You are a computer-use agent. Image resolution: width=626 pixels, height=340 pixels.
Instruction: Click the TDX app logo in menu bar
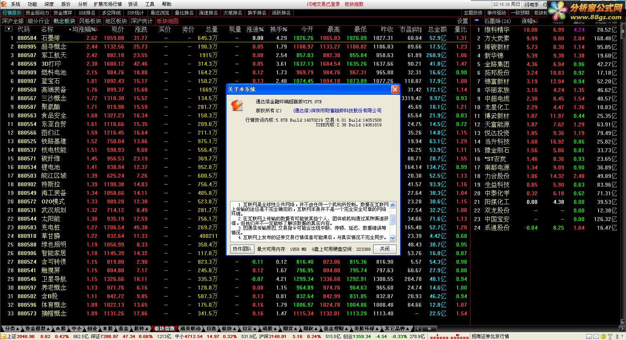5,4
